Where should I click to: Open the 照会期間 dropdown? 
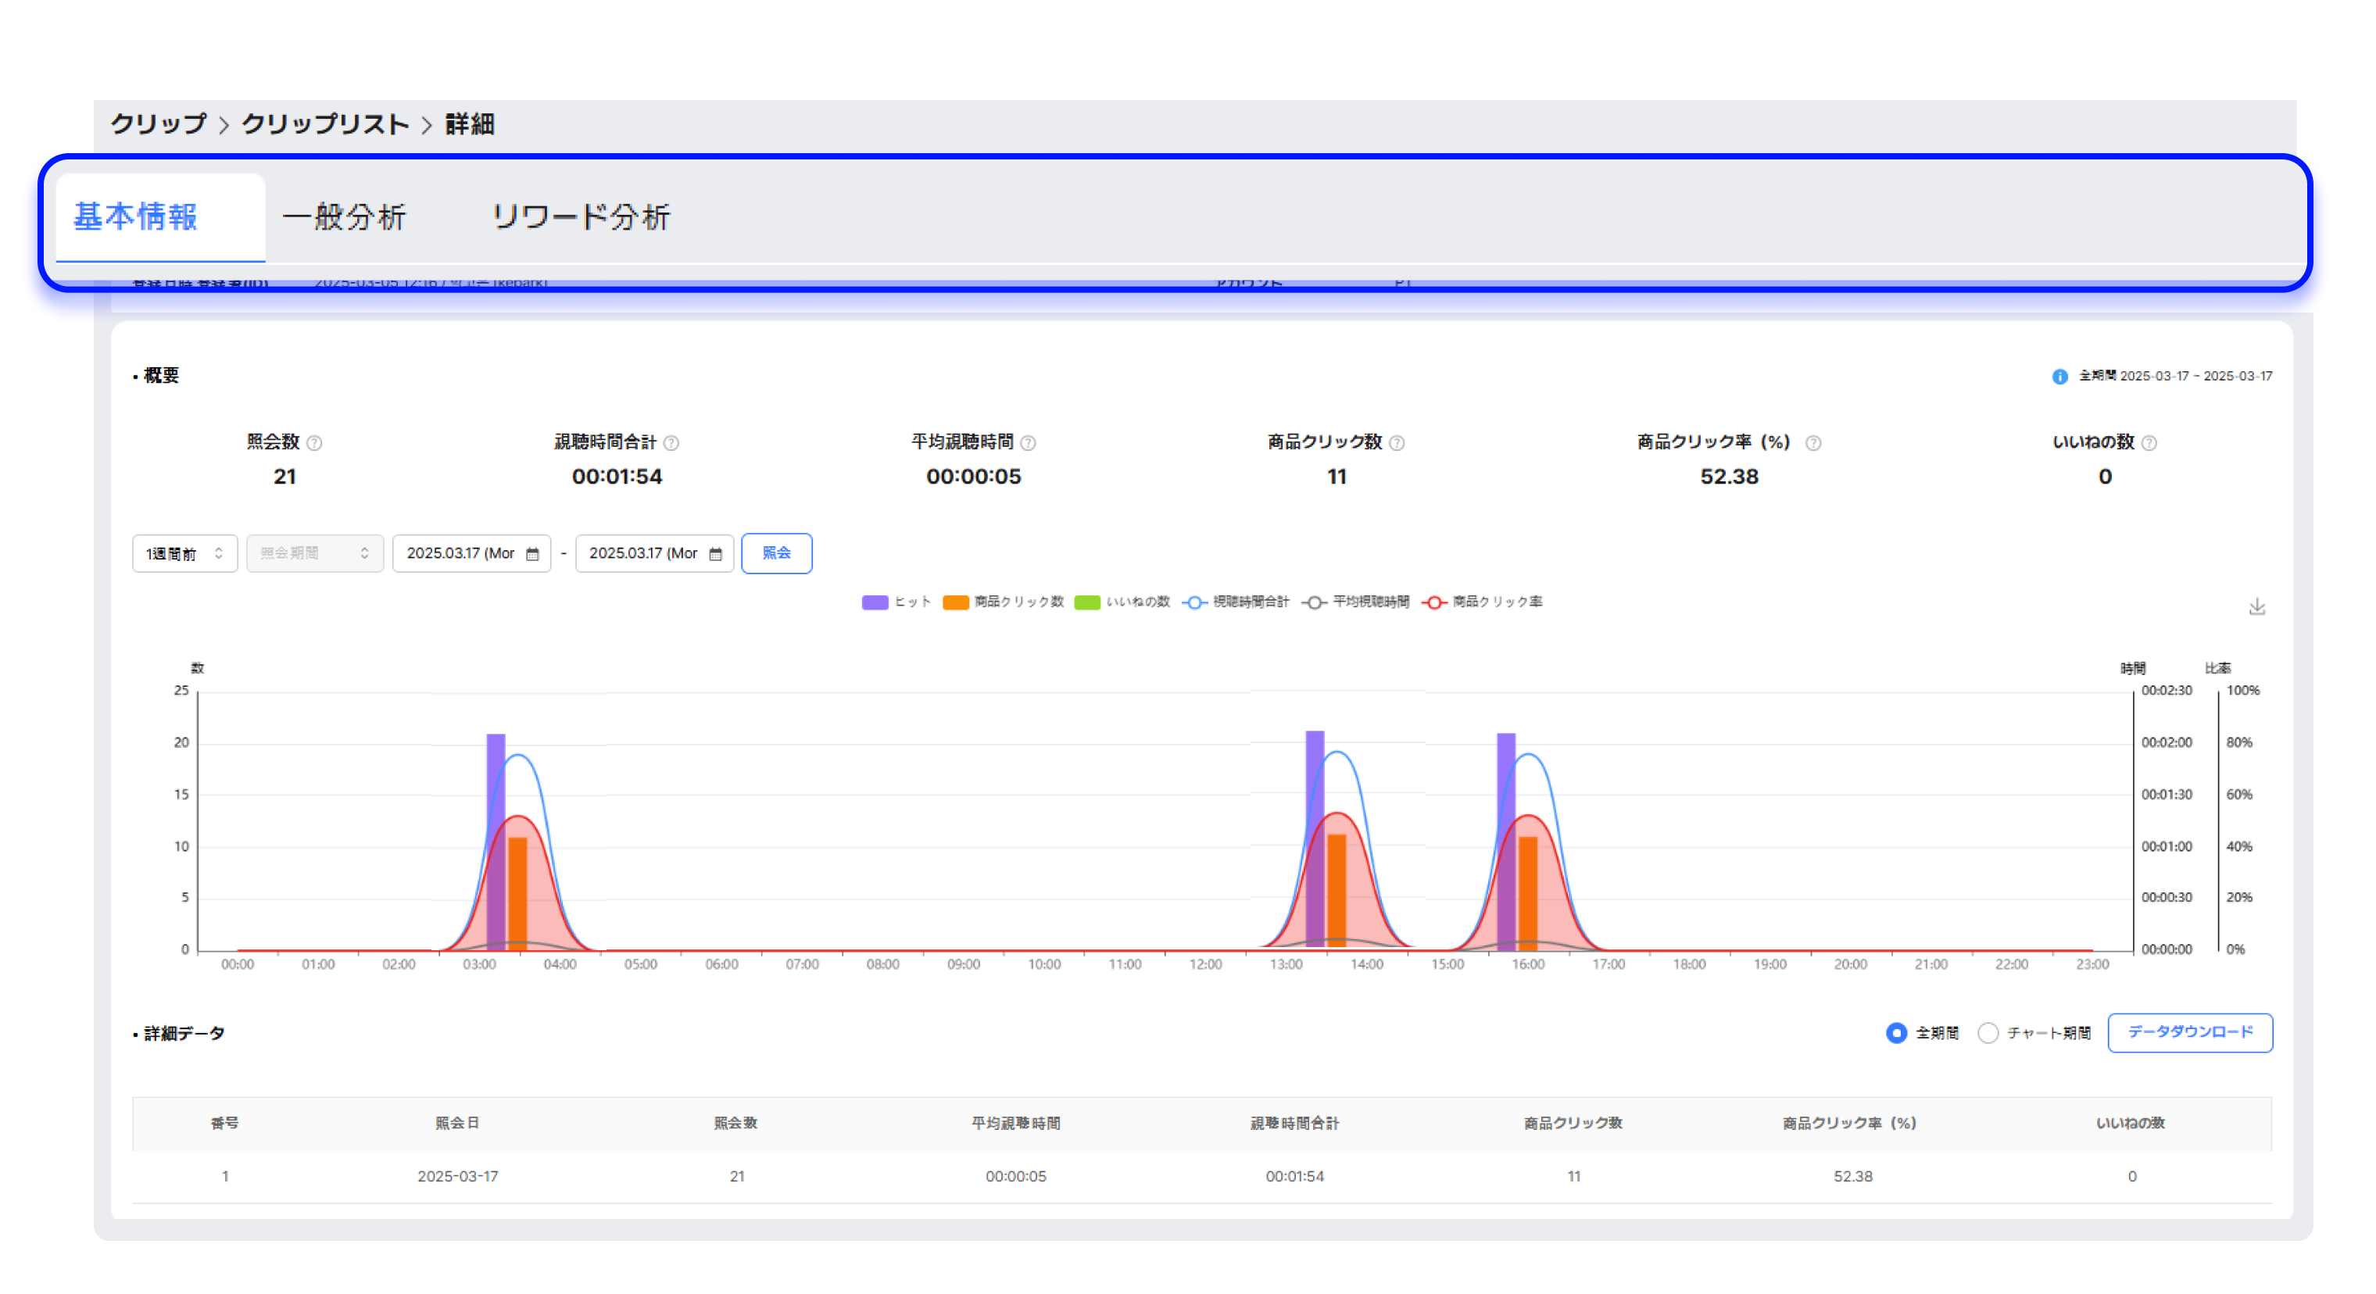314,553
